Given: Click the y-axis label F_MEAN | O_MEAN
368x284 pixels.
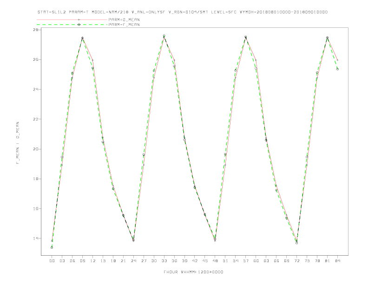Looking at the screenshot, I should click(x=18, y=143).
